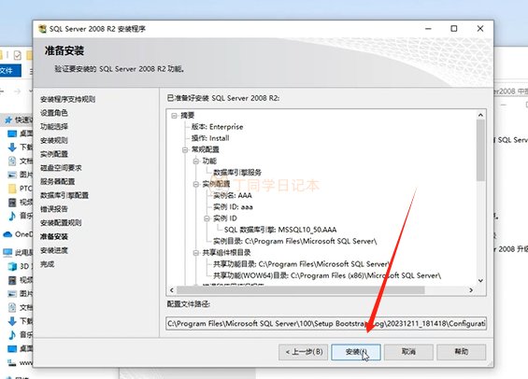Select 版本: Enterprise tree row

coord(217,127)
